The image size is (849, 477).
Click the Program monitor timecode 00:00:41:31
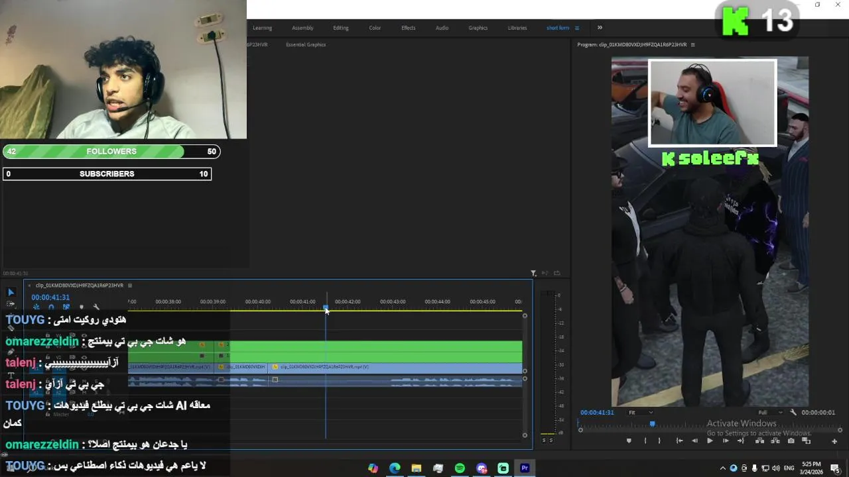point(598,412)
